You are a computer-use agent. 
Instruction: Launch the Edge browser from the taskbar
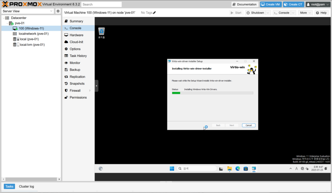pos(238,169)
